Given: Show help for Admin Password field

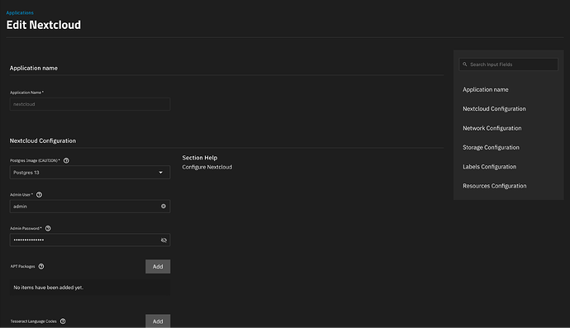Looking at the screenshot, I should tap(48, 228).
